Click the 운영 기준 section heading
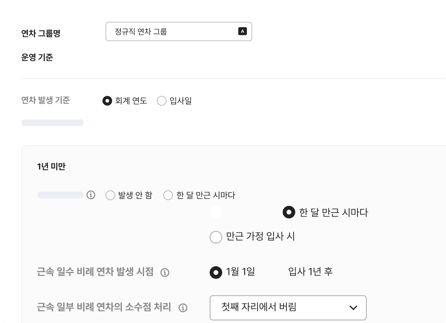The height and width of the screenshot is (323, 446). point(37,57)
